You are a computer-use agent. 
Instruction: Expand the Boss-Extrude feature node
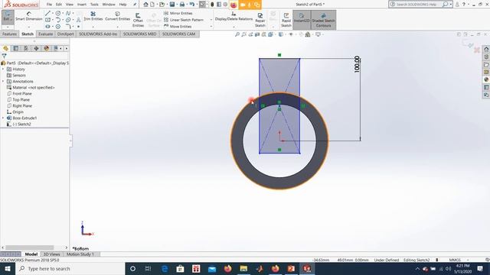[3, 118]
